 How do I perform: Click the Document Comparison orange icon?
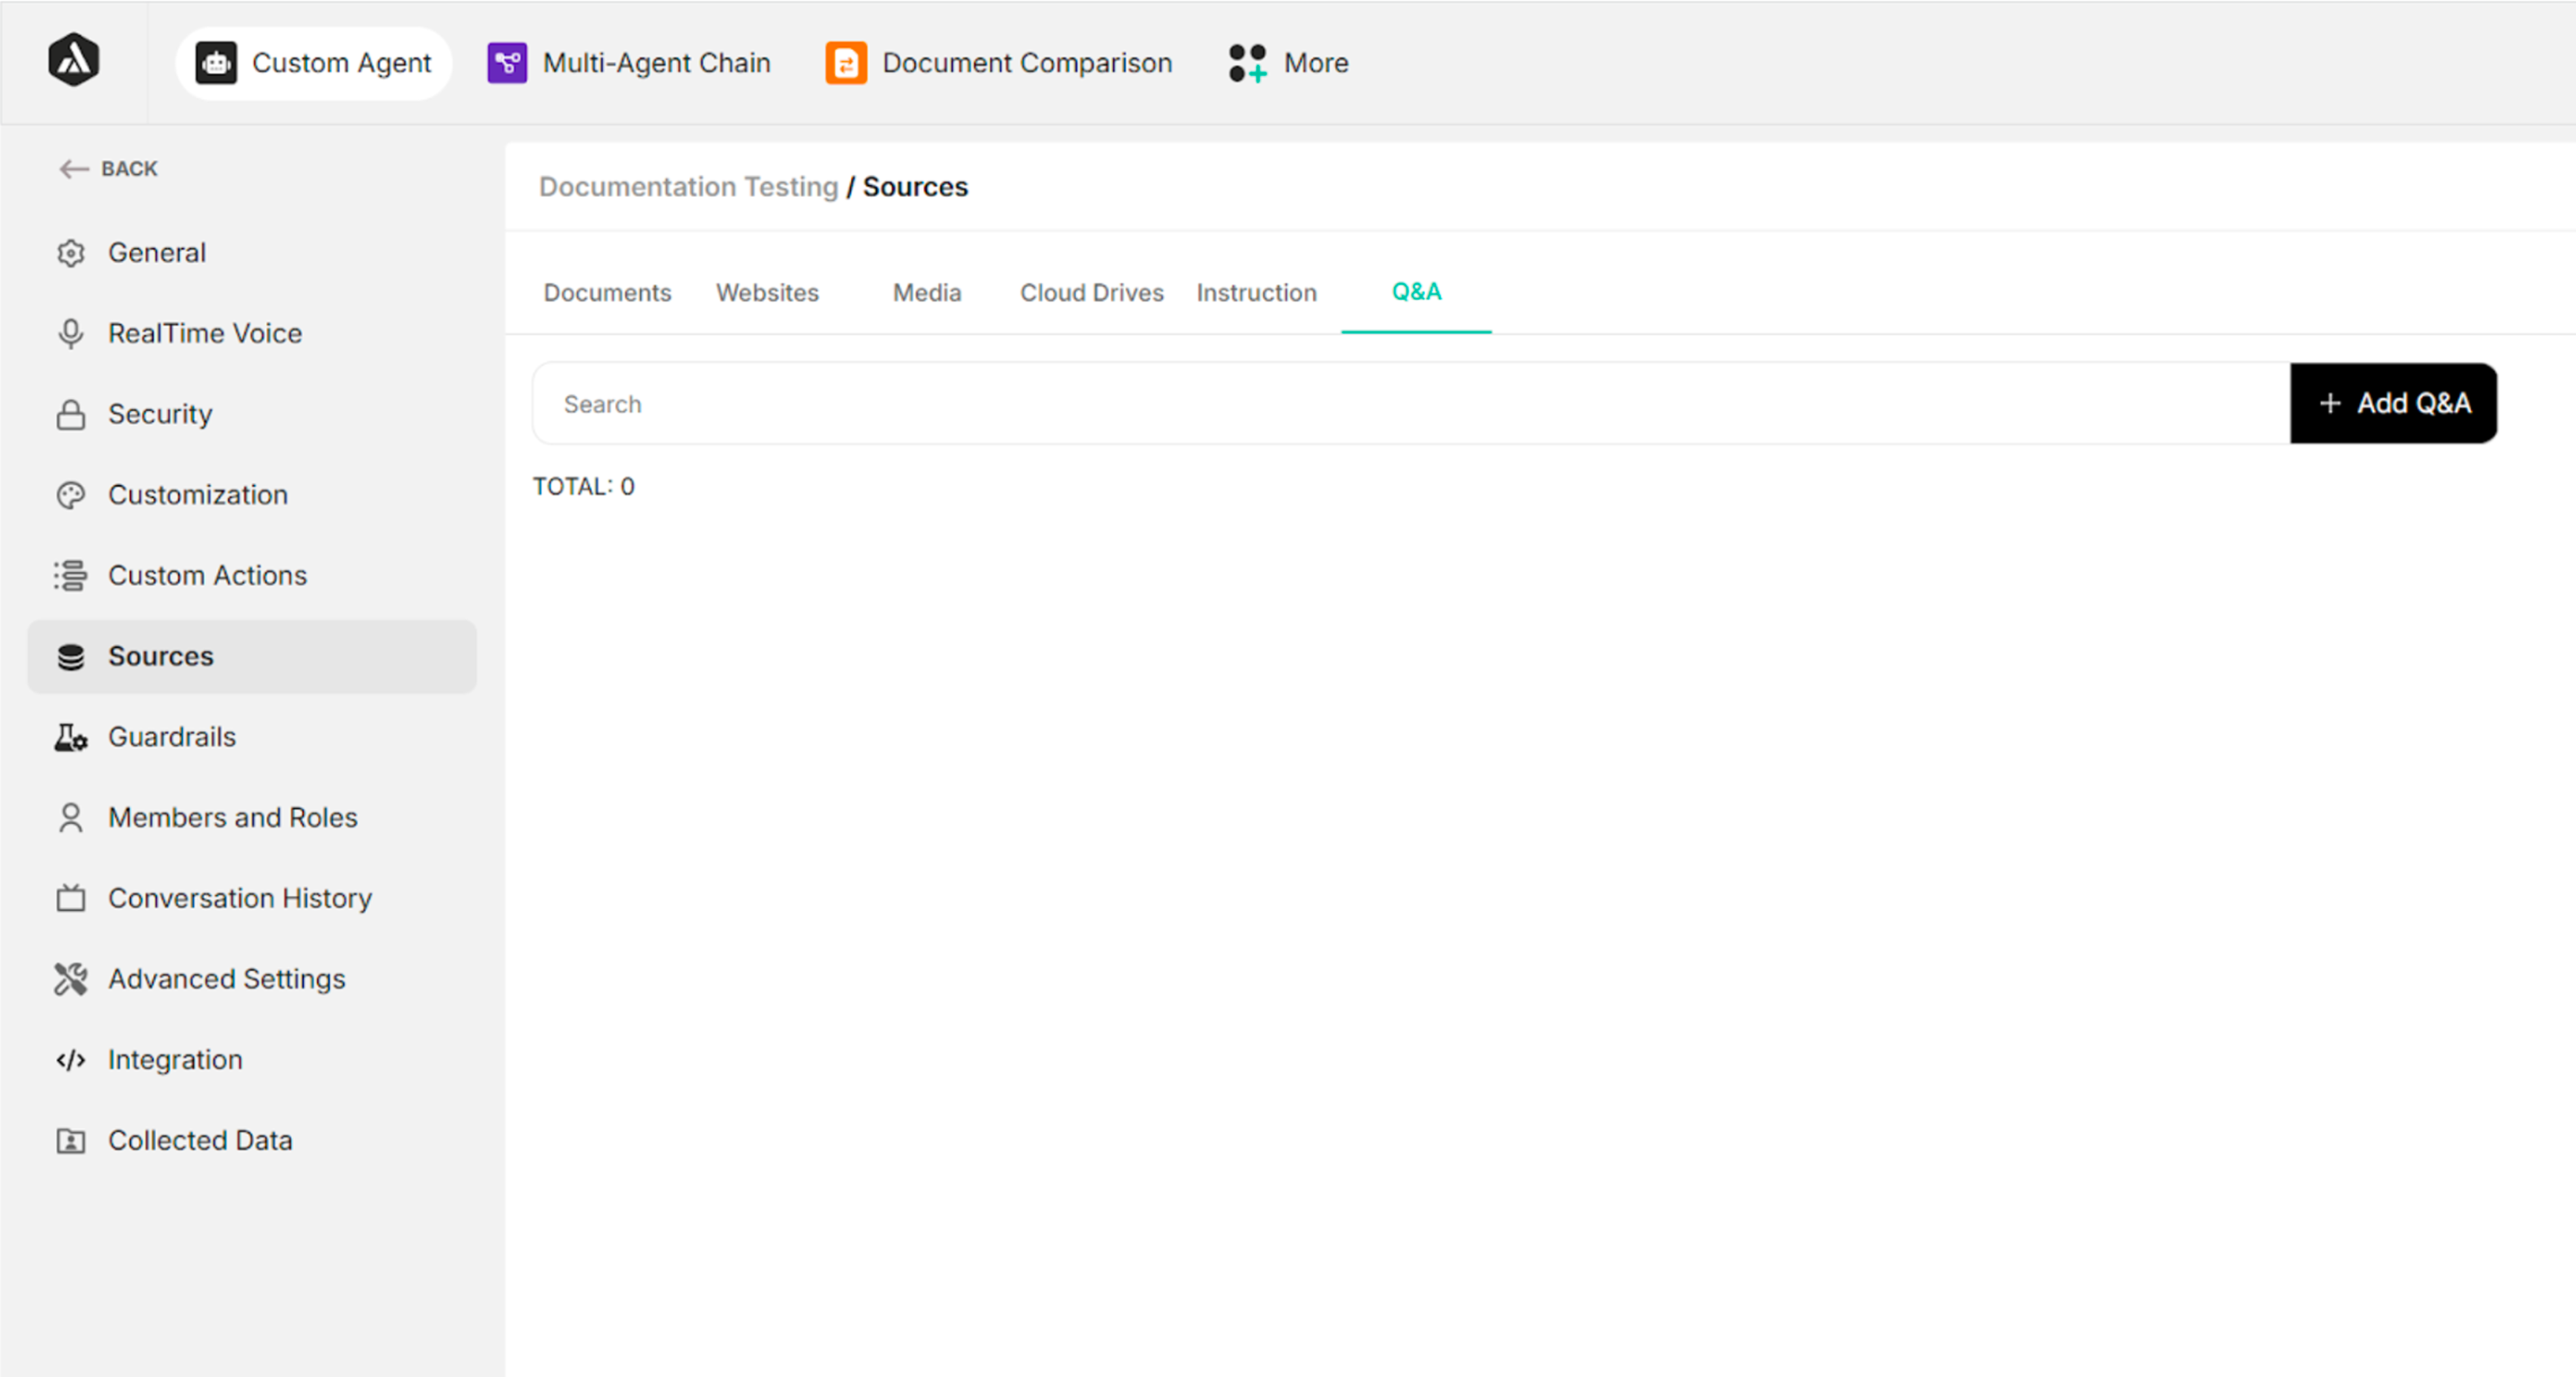pos(846,63)
